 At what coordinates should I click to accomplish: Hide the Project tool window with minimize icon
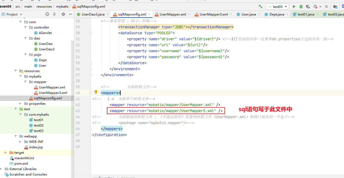point(70,14)
